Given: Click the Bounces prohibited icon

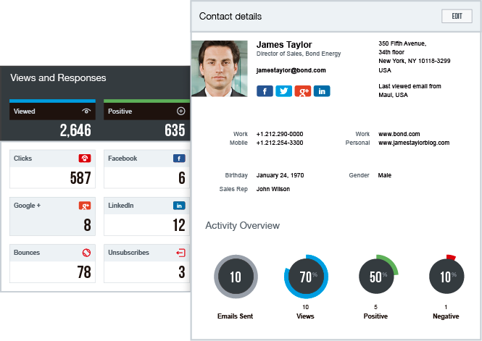Looking at the screenshot, I should [85, 253].
